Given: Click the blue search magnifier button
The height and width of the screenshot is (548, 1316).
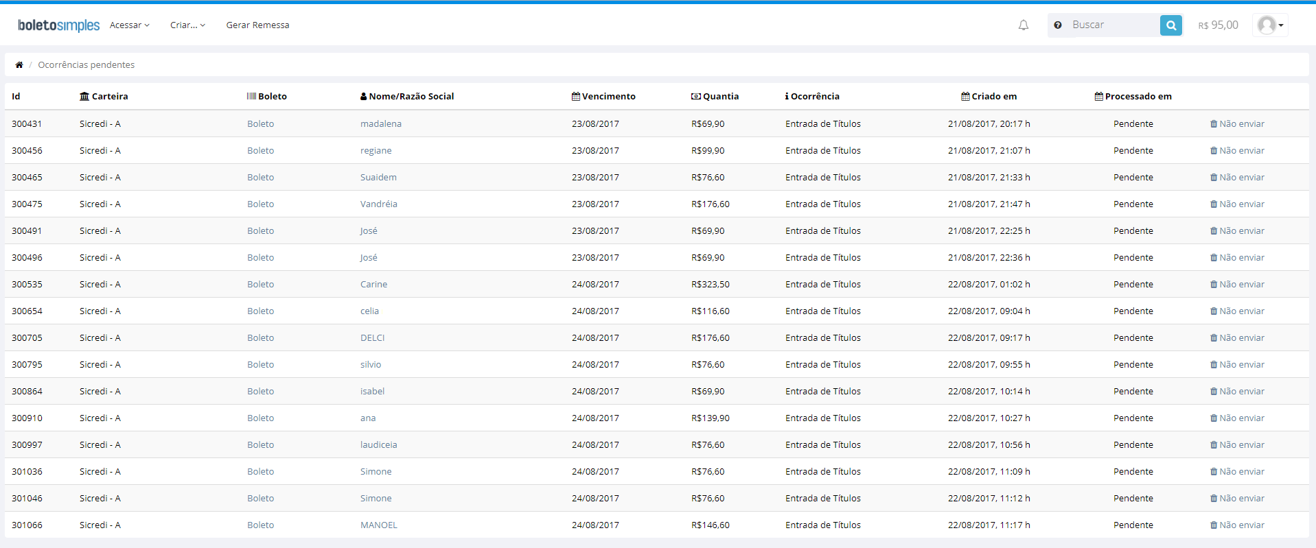Looking at the screenshot, I should (x=1171, y=25).
